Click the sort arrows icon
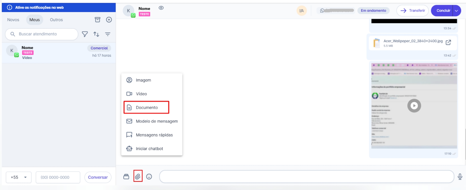This screenshot has height=190, width=466. 96,34
